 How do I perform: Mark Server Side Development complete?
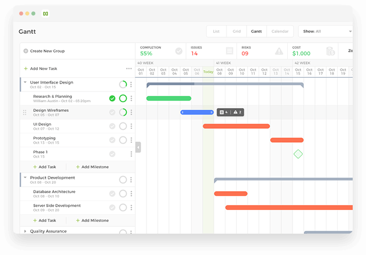tap(112, 208)
